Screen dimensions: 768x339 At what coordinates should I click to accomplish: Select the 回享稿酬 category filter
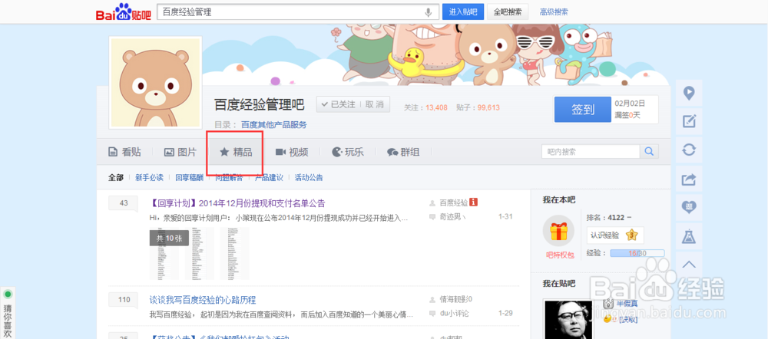(x=189, y=178)
